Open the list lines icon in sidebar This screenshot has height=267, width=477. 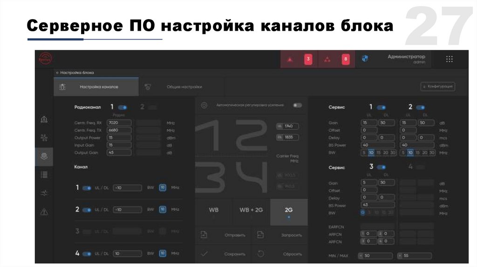[44, 174]
